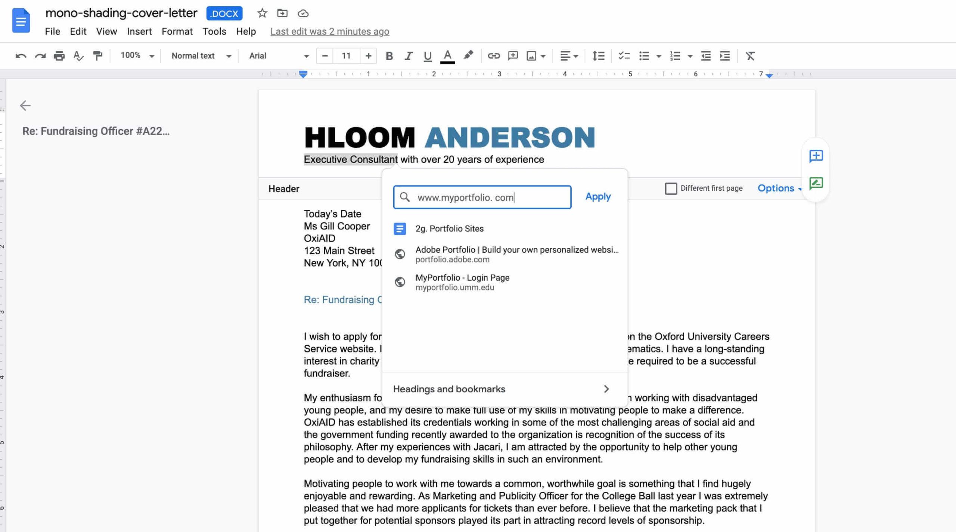Open bulleted list options arrow
This screenshot has width=956, height=532.
click(x=659, y=56)
